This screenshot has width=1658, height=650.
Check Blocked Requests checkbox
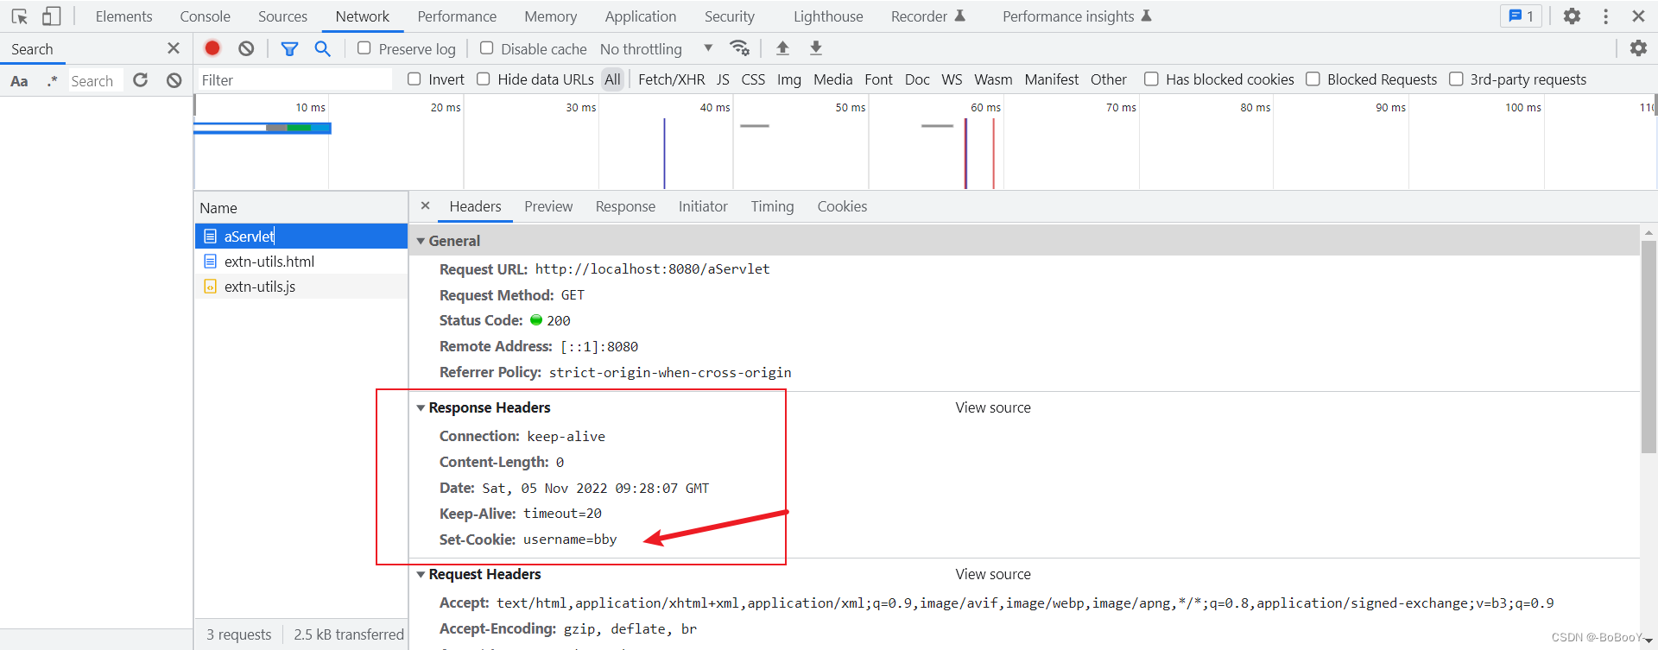1313,79
